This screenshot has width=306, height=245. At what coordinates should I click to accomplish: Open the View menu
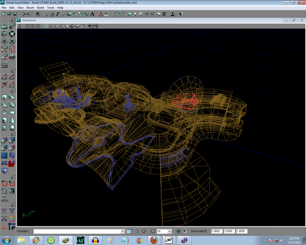(20, 8)
